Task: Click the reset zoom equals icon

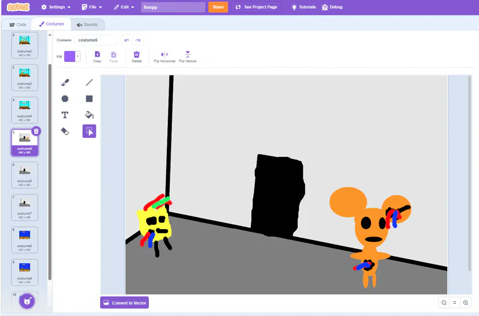Action: click(455, 303)
